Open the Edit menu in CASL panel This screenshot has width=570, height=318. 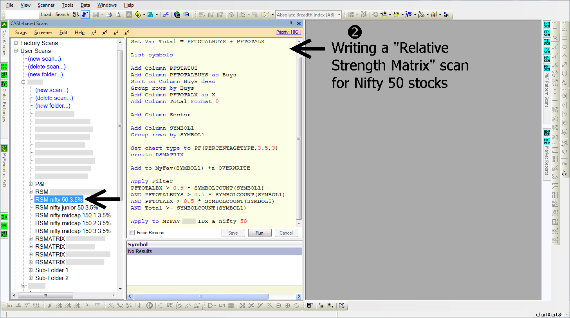(63, 33)
